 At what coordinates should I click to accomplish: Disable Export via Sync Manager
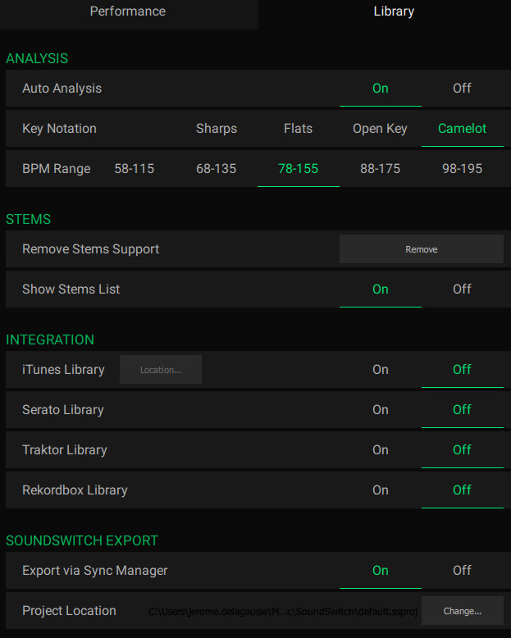click(x=462, y=571)
